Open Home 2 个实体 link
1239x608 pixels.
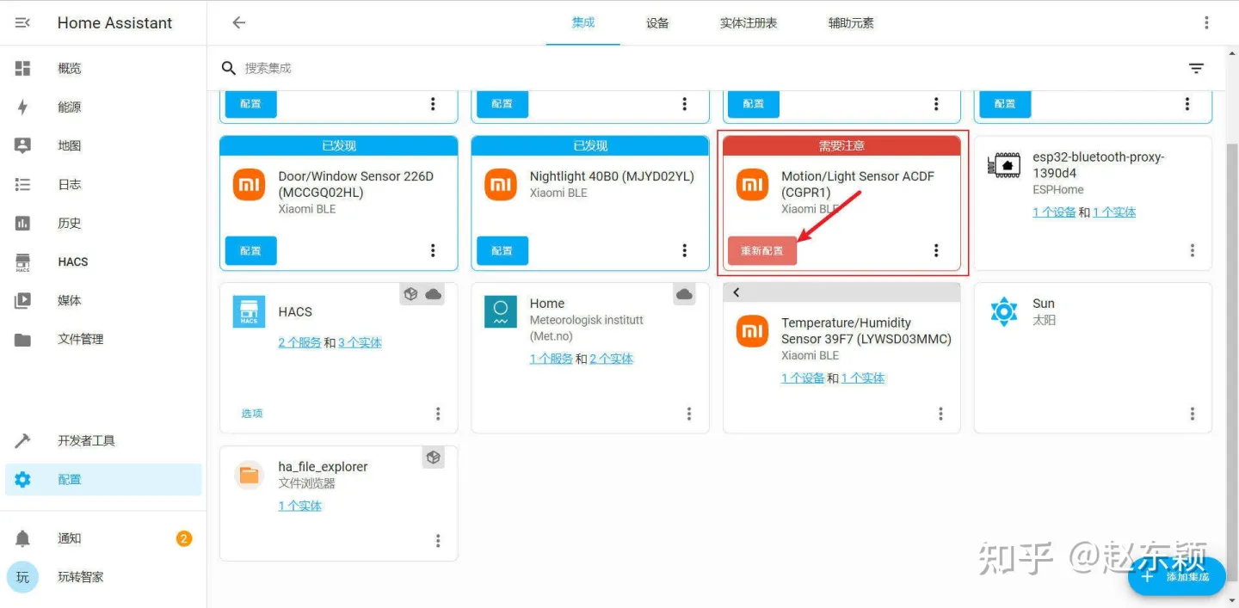coord(611,359)
